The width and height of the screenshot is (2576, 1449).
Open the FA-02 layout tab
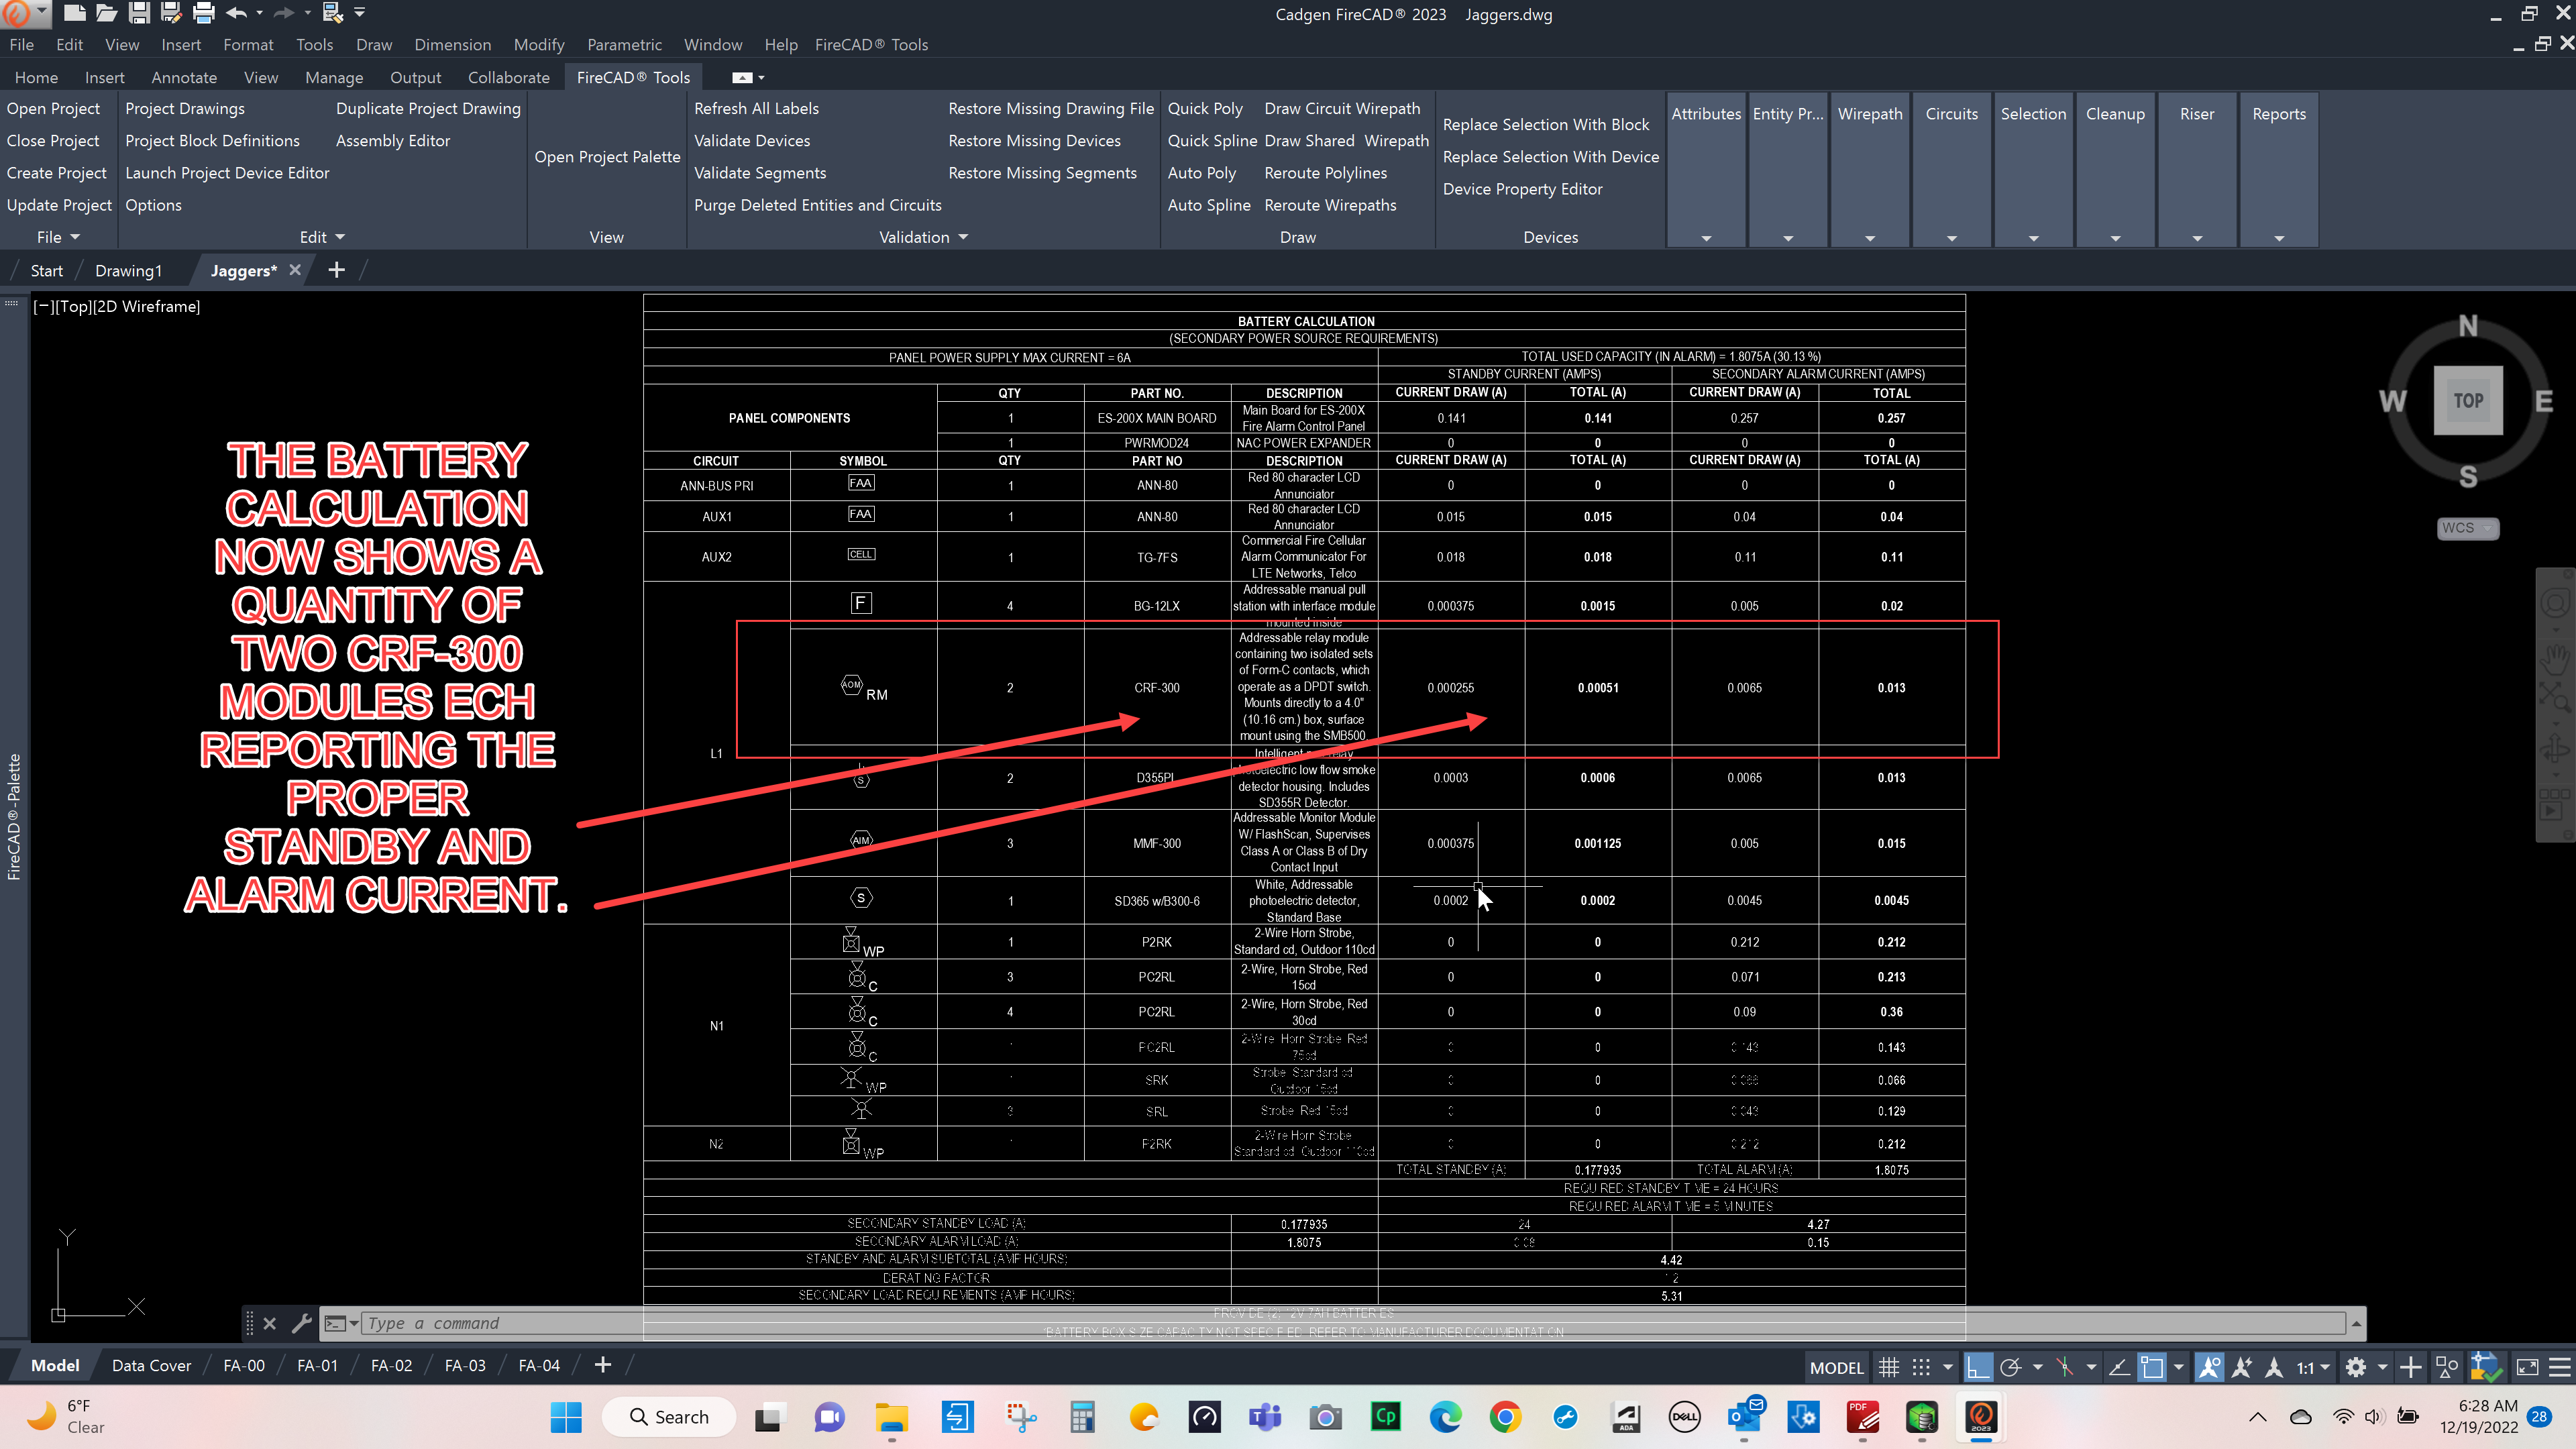(391, 1365)
